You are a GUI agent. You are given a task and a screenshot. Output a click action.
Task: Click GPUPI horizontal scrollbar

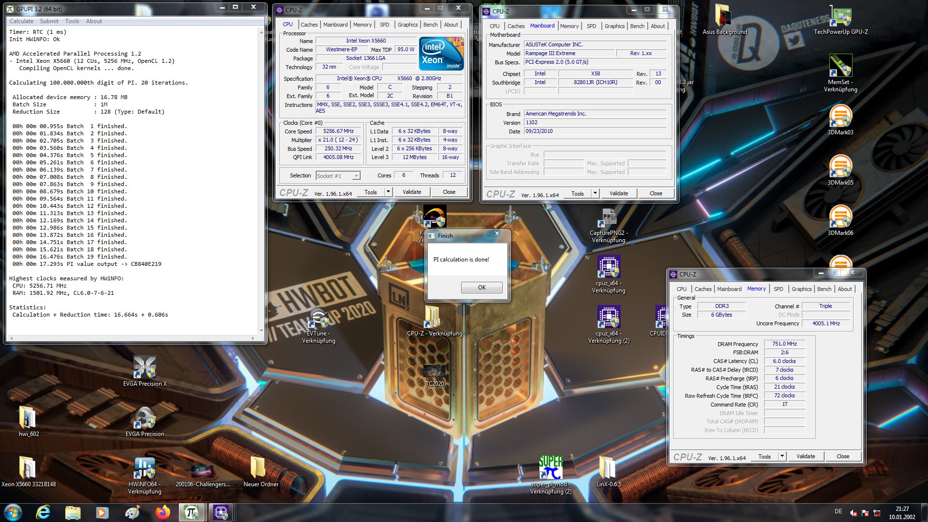[x=132, y=338]
